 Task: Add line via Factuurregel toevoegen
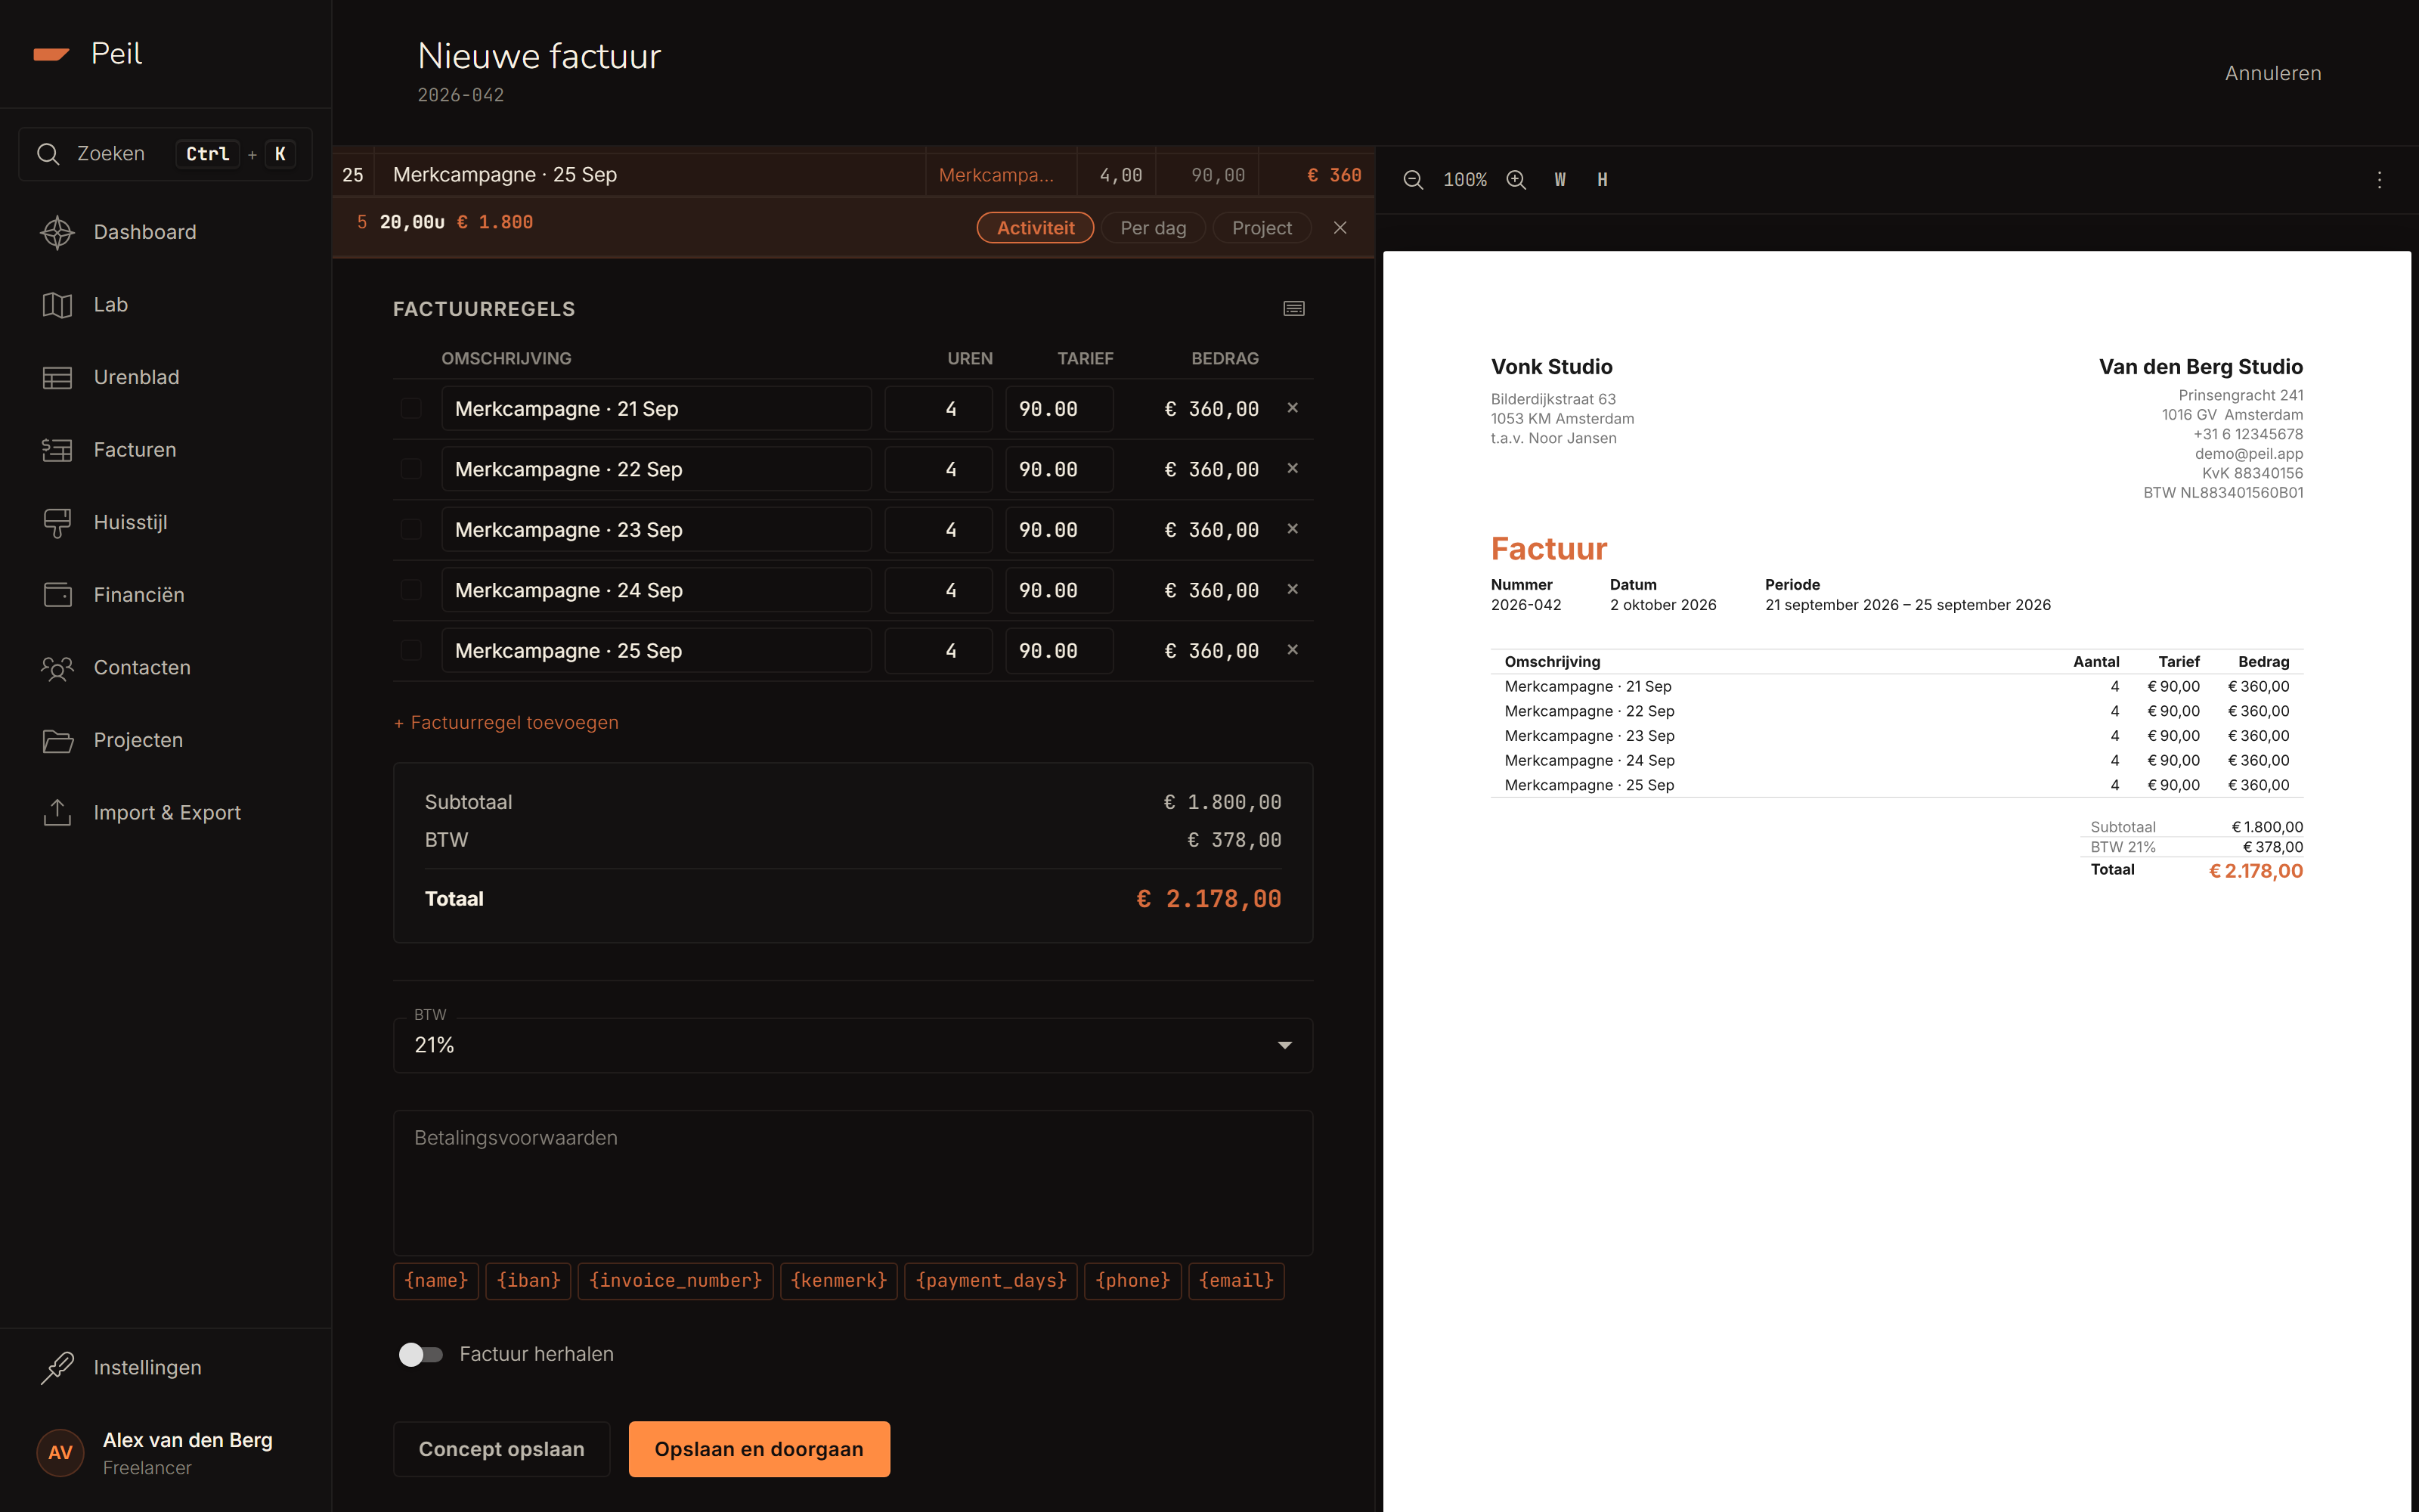(x=506, y=722)
